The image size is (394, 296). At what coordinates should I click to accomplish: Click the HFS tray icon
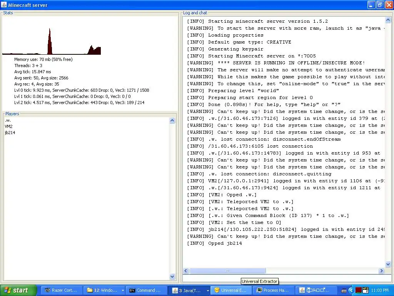(366, 290)
